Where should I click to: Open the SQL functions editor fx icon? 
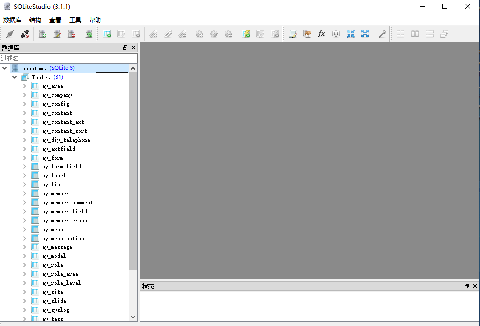pyautogui.click(x=321, y=34)
